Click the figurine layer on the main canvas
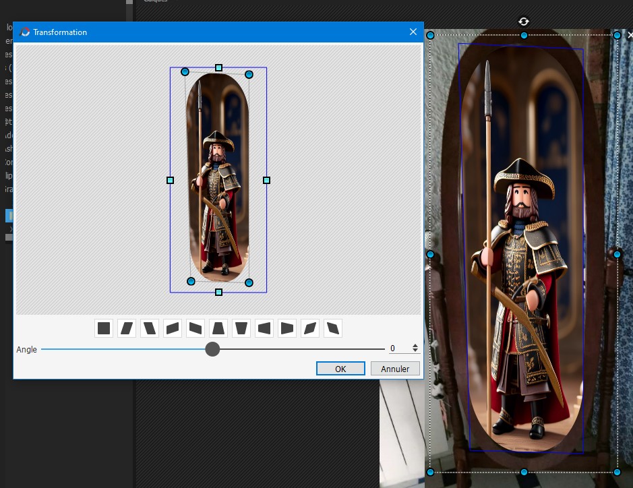The height and width of the screenshot is (488, 633). (523, 248)
